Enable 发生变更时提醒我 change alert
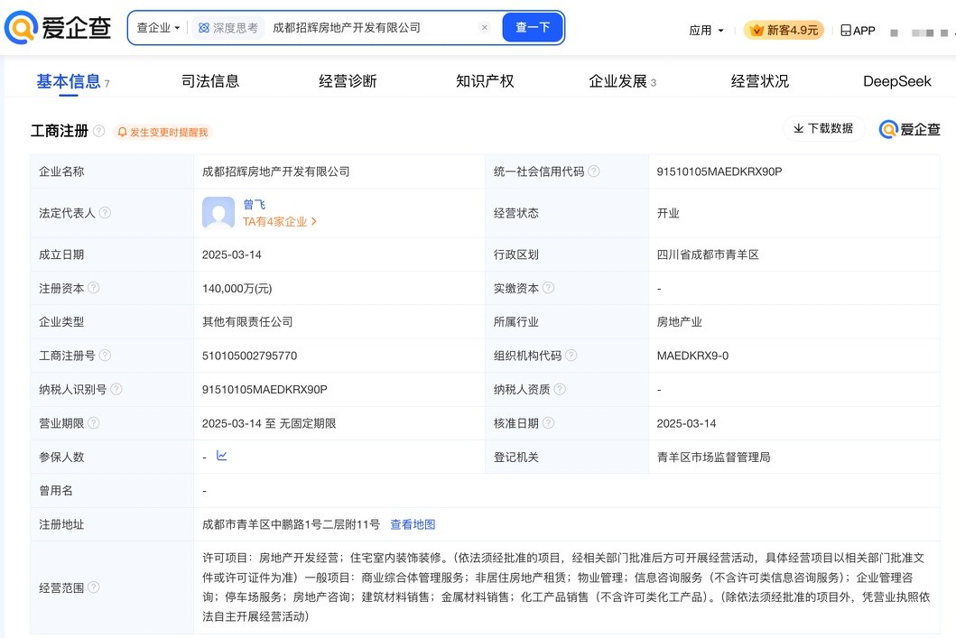 (x=162, y=133)
